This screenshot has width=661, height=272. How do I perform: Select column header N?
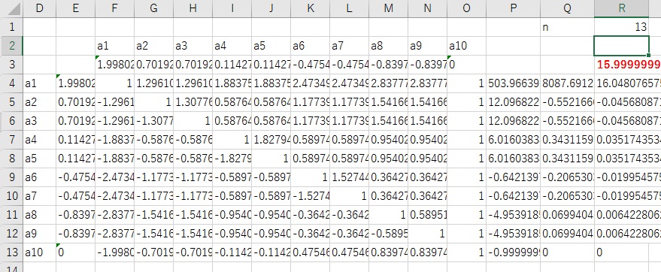pos(427,8)
